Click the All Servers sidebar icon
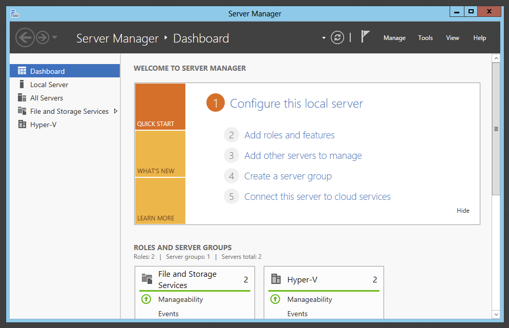509x328 pixels. tap(22, 98)
